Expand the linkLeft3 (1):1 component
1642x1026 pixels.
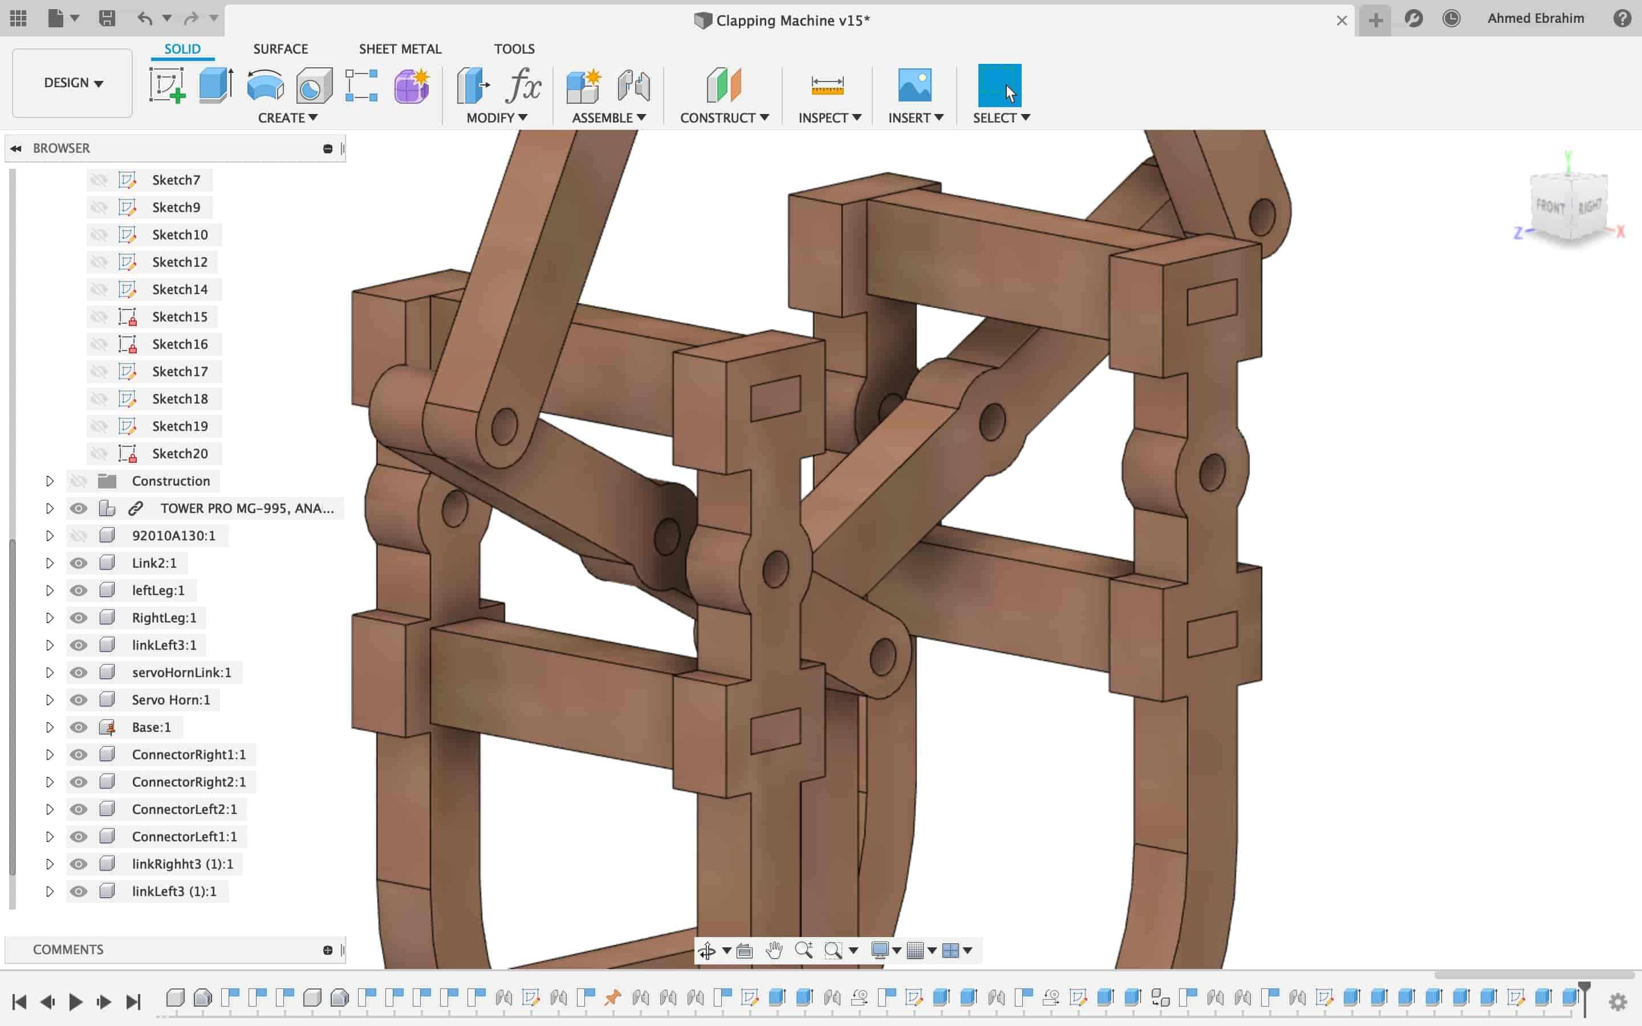coord(50,891)
